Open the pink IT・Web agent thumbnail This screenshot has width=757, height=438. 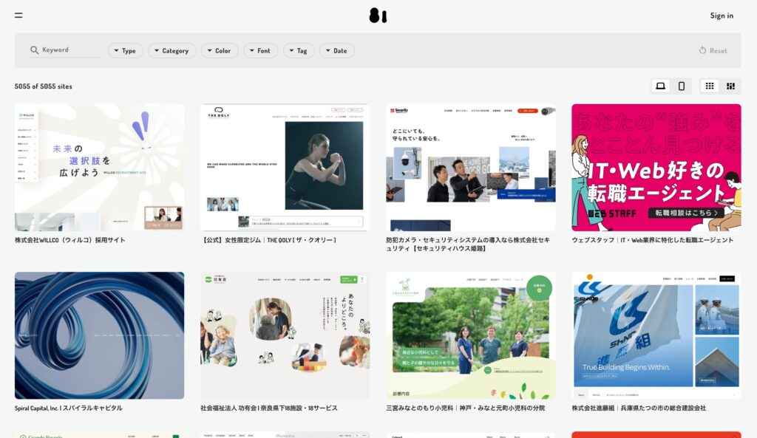(x=656, y=167)
